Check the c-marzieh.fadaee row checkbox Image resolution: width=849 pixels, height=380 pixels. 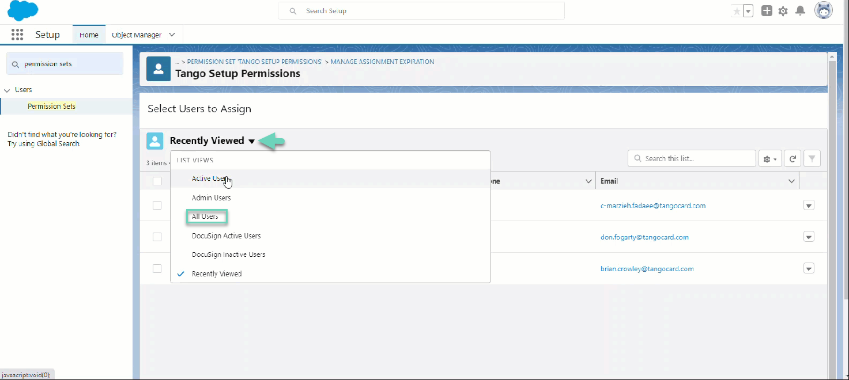[157, 206]
